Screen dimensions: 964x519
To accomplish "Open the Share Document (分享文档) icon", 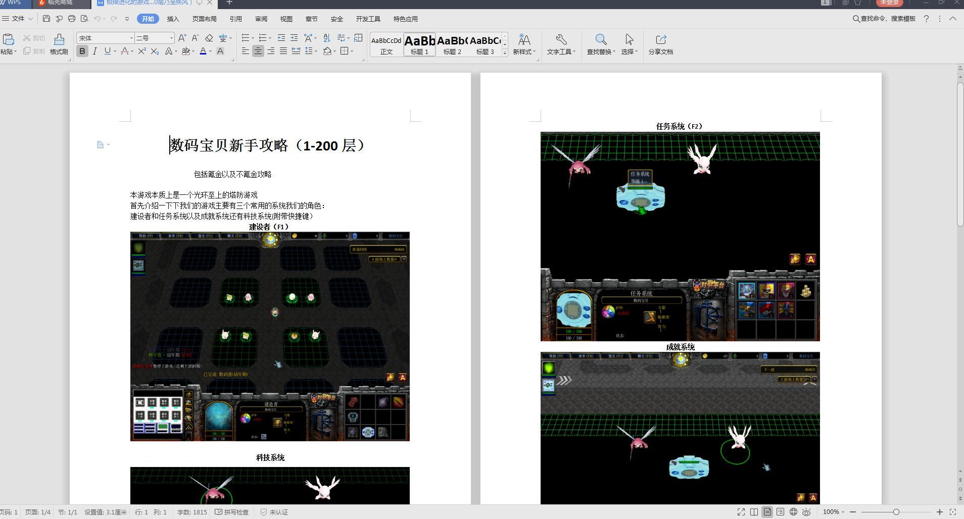I will [x=661, y=44].
